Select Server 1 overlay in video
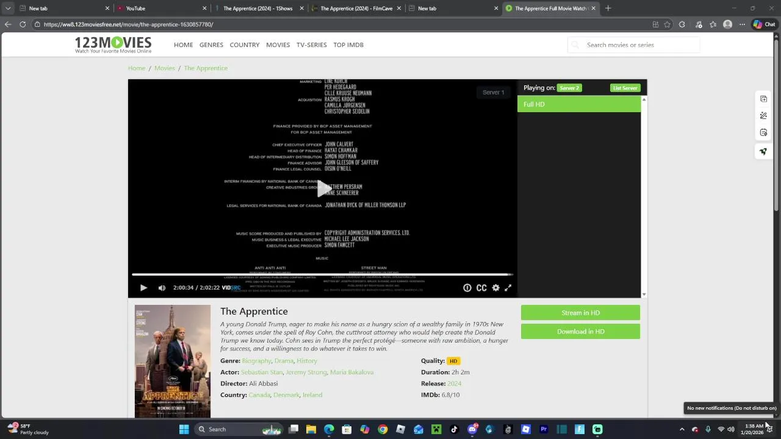 [x=493, y=92]
